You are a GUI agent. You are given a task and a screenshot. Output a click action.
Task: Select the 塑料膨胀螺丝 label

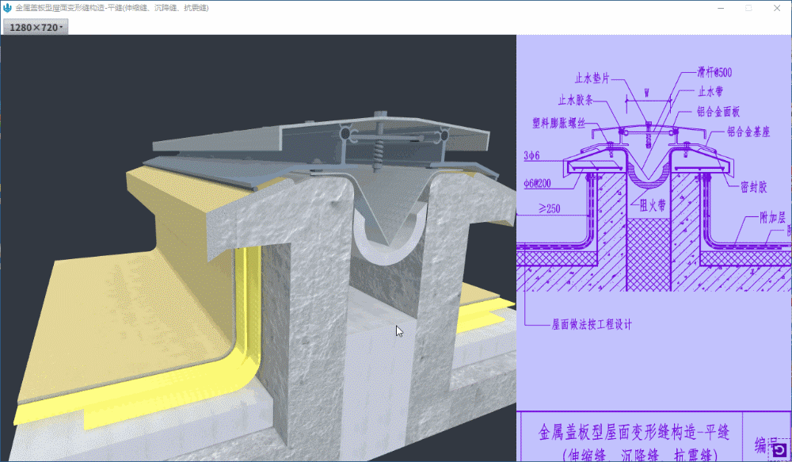click(x=559, y=122)
